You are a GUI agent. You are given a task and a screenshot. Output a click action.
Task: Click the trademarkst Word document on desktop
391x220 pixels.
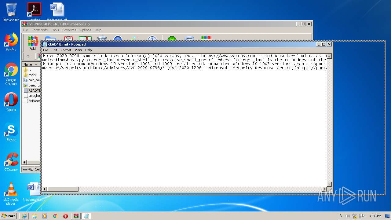[34, 192]
